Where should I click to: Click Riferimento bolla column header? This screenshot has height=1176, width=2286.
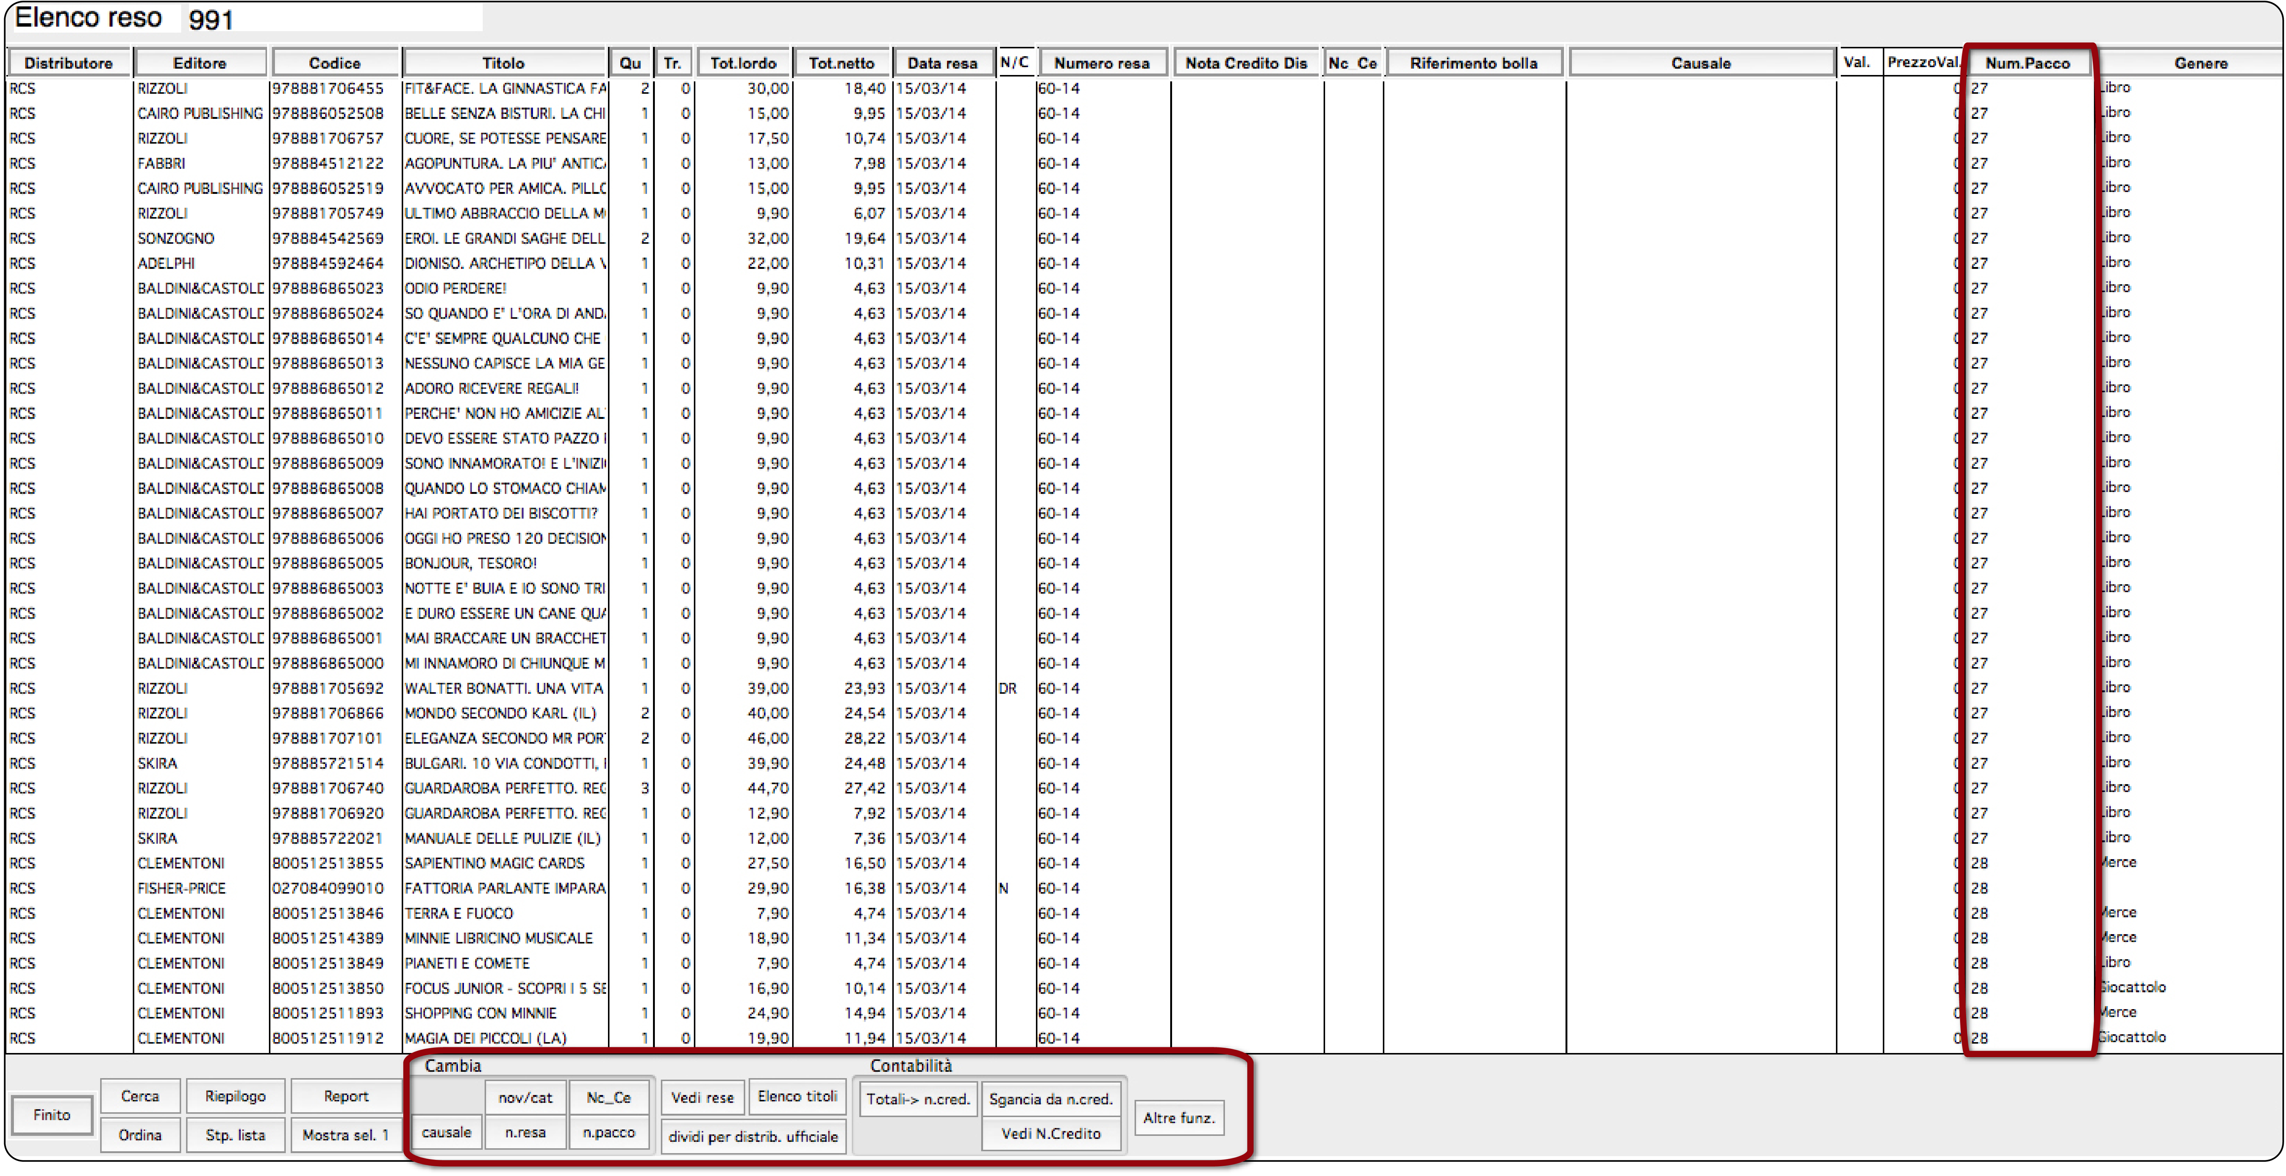[x=1474, y=63]
